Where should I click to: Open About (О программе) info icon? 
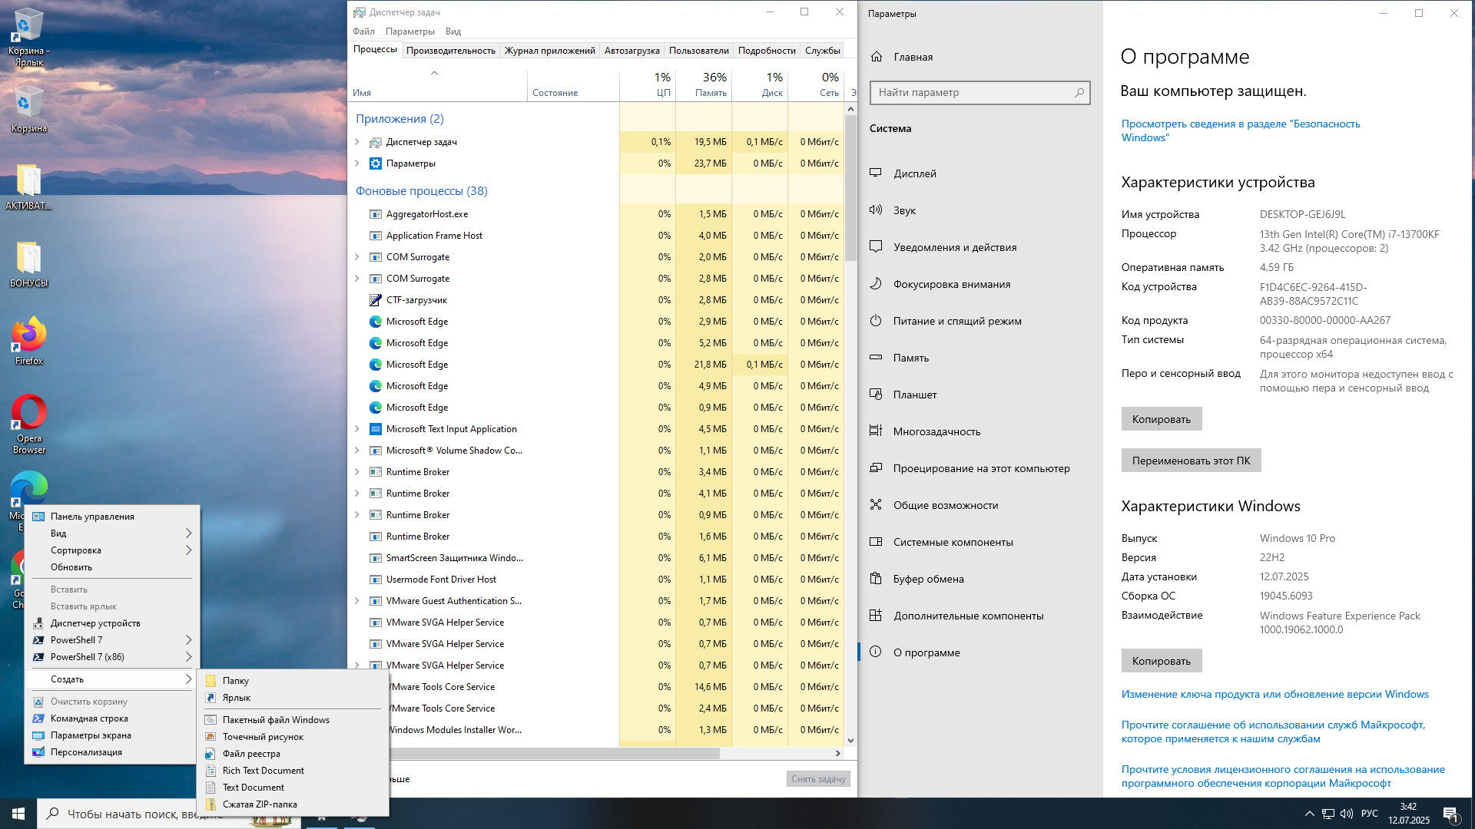[876, 652]
